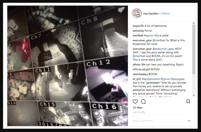The image size is (201, 132).
Task: Click the comment scrollbar down arrow
Action: click(x=194, y=95)
